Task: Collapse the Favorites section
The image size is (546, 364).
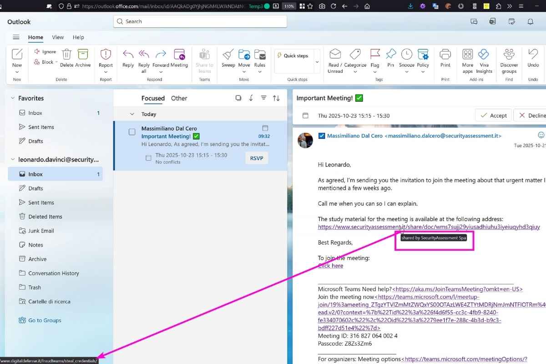Action: pyautogui.click(x=12, y=98)
